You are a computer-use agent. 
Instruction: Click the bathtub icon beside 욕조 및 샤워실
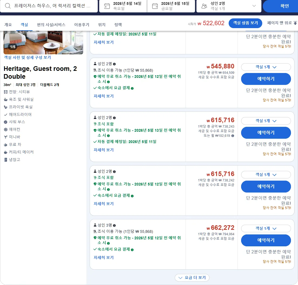coord(6,100)
